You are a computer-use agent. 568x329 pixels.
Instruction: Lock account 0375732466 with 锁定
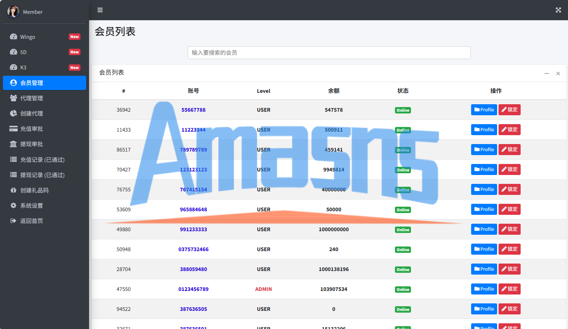(510, 249)
